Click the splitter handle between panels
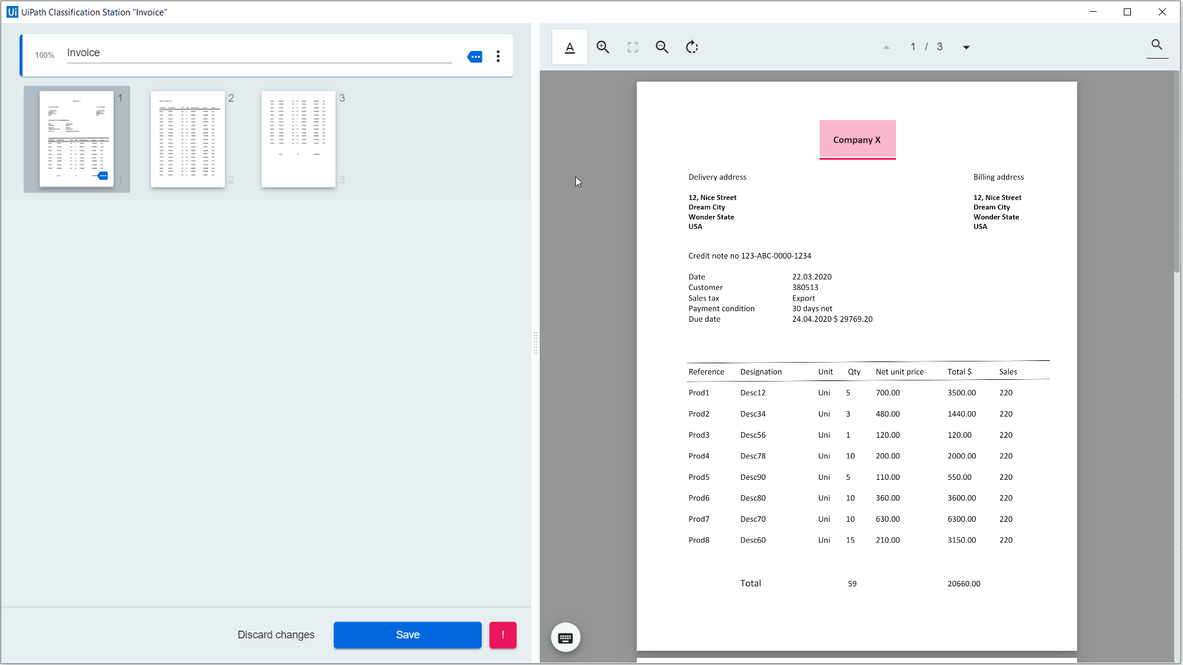Viewport: 1183px width, 665px height. click(x=536, y=343)
